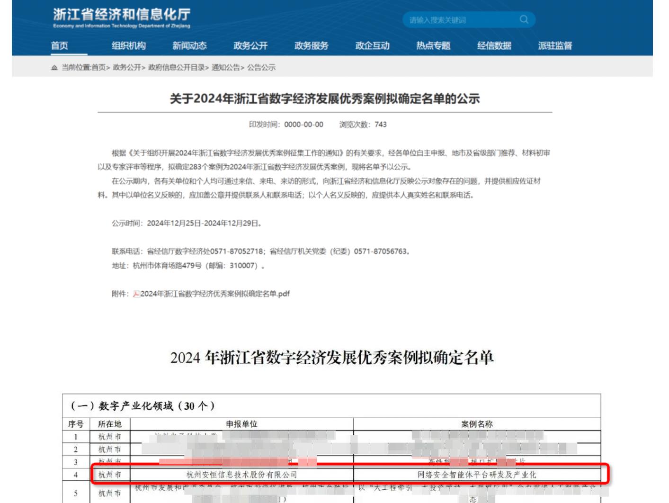Click the home icon in breadcrumb

coord(54,68)
